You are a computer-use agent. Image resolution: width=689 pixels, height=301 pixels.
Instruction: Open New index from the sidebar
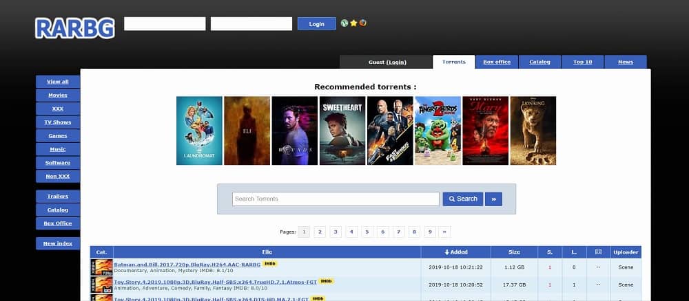point(58,243)
